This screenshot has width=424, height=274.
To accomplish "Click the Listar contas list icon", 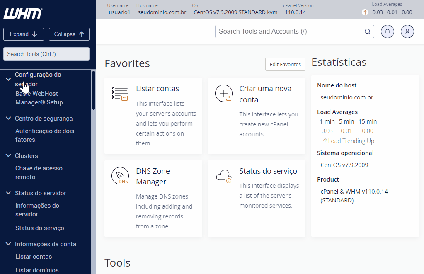I will (x=120, y=94).
